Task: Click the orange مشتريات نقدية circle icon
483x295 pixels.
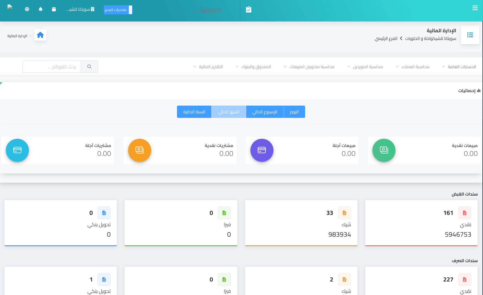Action: click(139, 150)
